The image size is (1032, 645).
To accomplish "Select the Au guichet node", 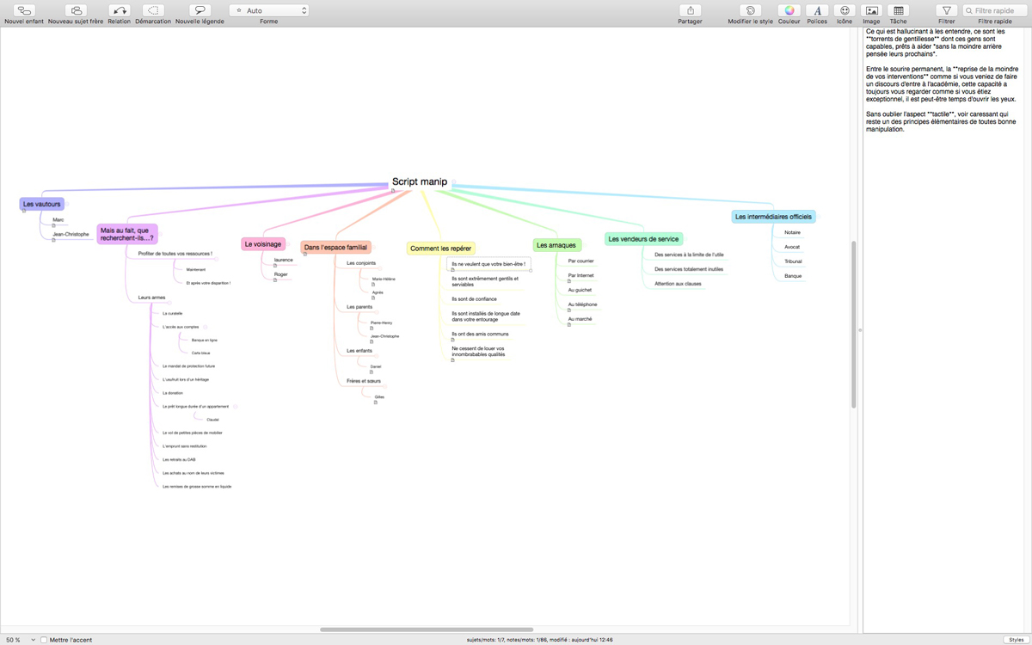I will coord(580,290).
